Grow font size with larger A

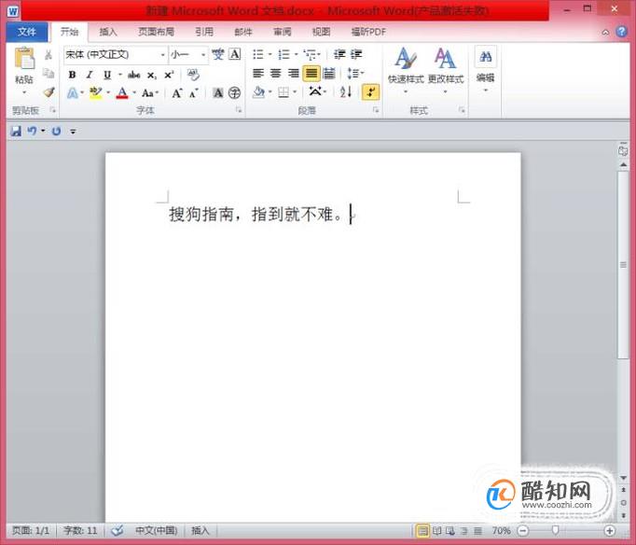point(177,93)
